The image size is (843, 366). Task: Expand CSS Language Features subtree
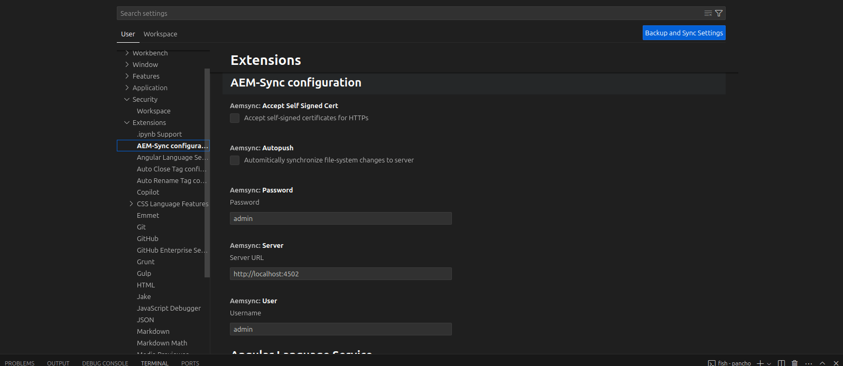coord(131,204)
